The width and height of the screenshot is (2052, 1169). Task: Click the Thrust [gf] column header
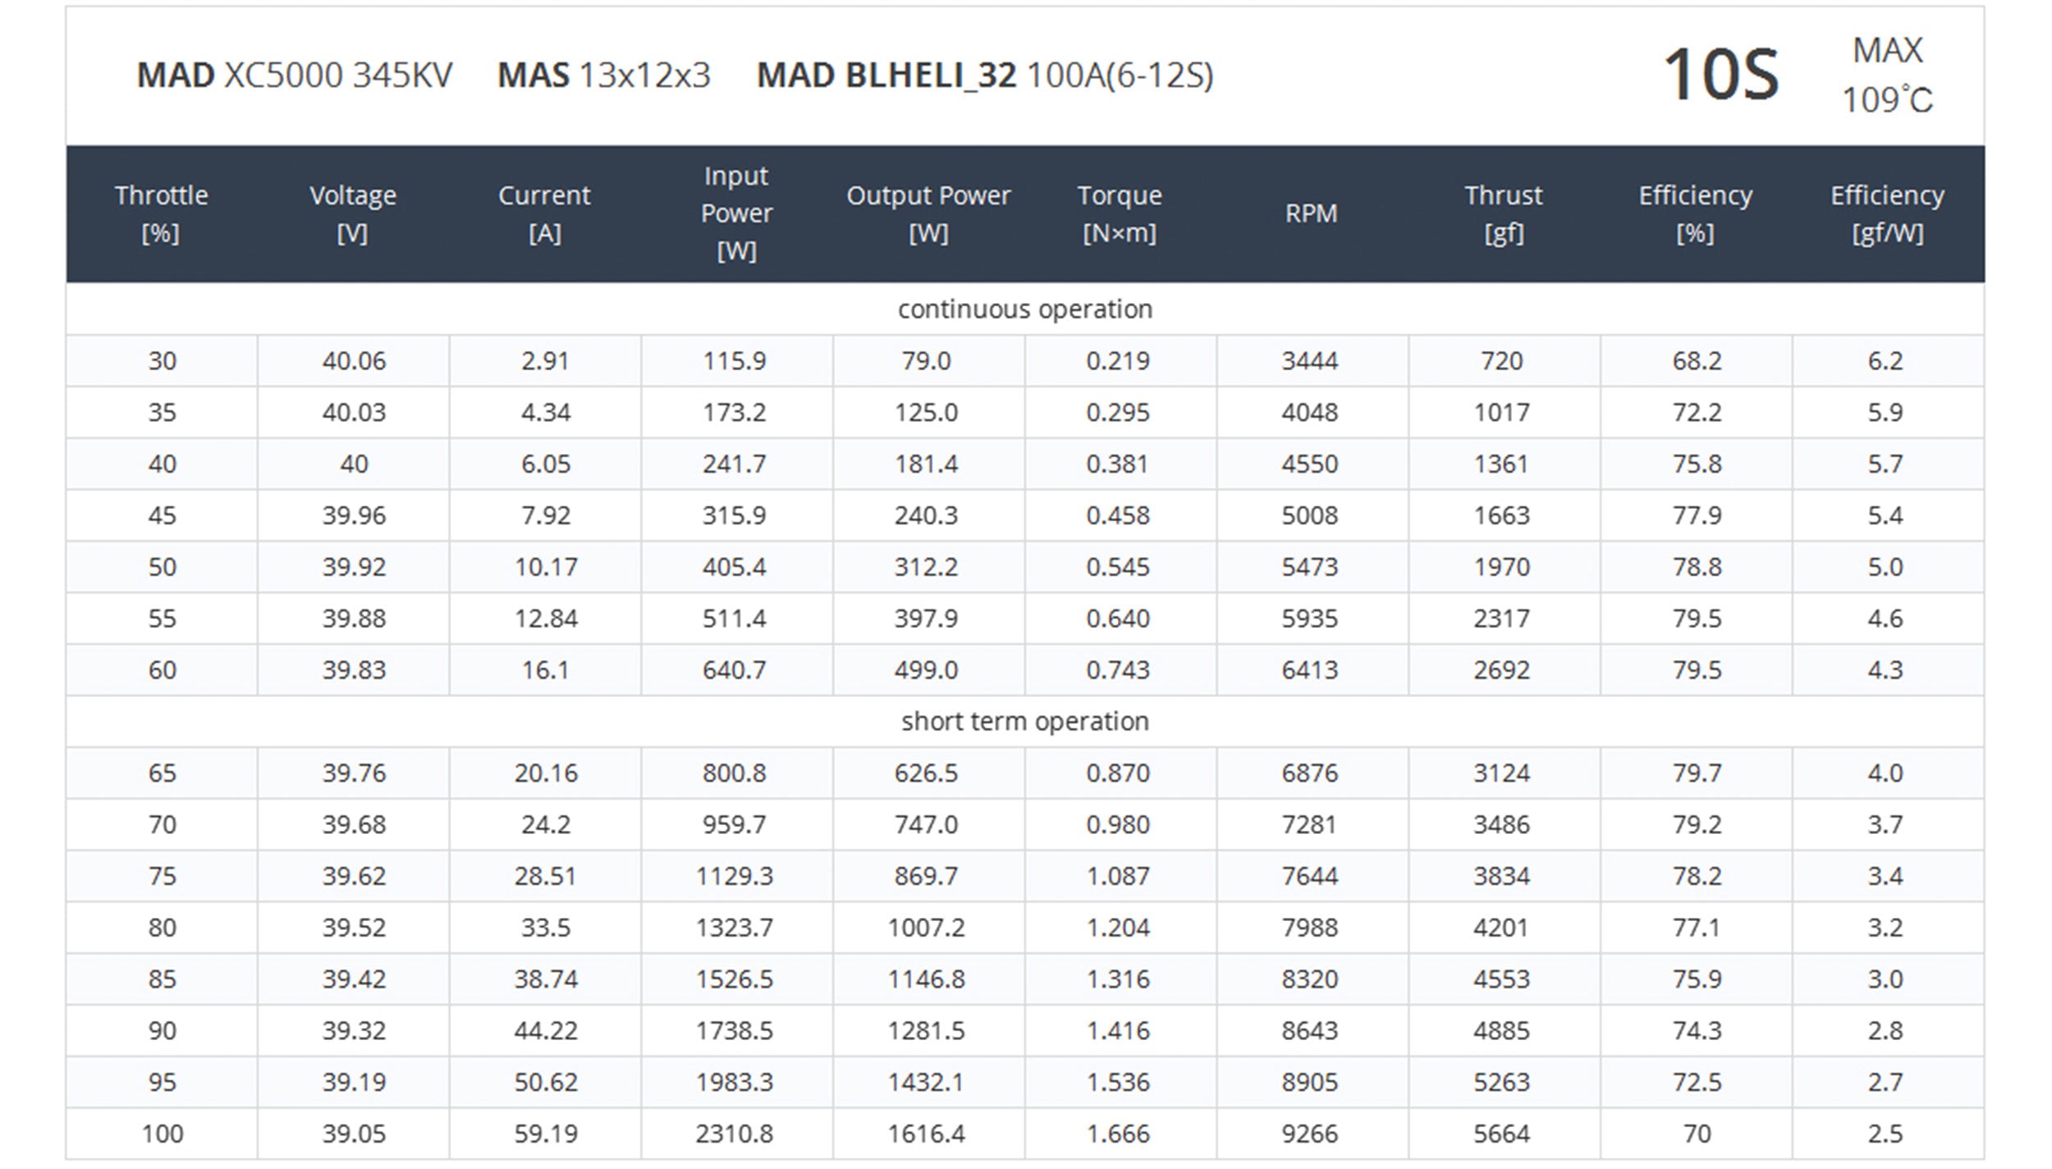[1503, 213]
